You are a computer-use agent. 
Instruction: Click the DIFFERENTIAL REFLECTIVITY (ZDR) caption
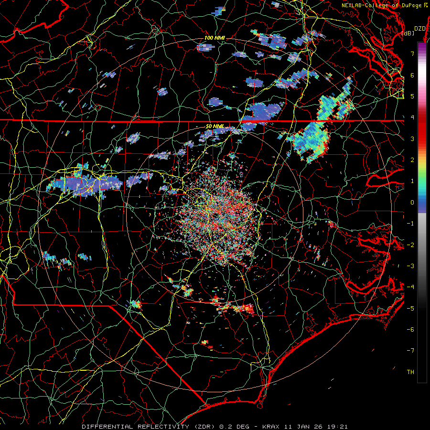click(x=149, y=427)
